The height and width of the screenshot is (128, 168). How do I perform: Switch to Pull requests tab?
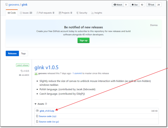(x=44, y=13)
